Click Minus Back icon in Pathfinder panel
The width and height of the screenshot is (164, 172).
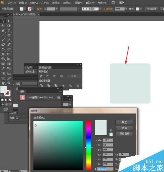[x=78, y=85]
